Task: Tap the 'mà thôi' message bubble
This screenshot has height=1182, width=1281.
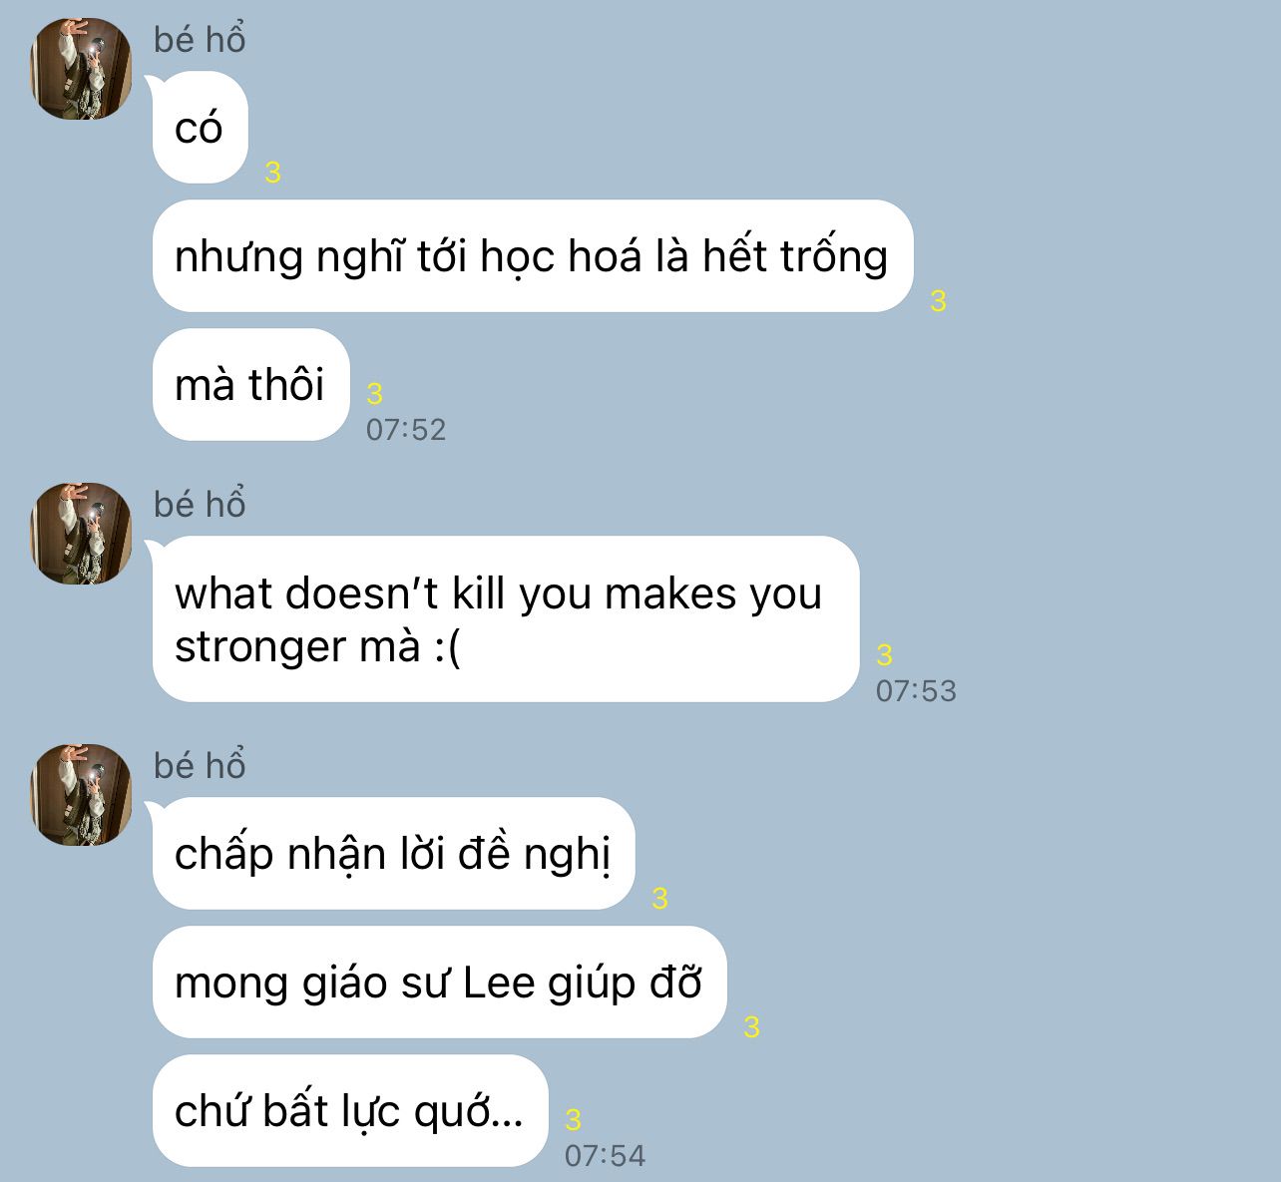Action: (250, 385)
